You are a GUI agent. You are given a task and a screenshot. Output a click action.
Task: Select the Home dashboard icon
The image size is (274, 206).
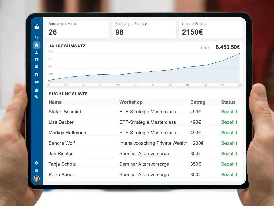pyautogui.click(x=37, y=45)
